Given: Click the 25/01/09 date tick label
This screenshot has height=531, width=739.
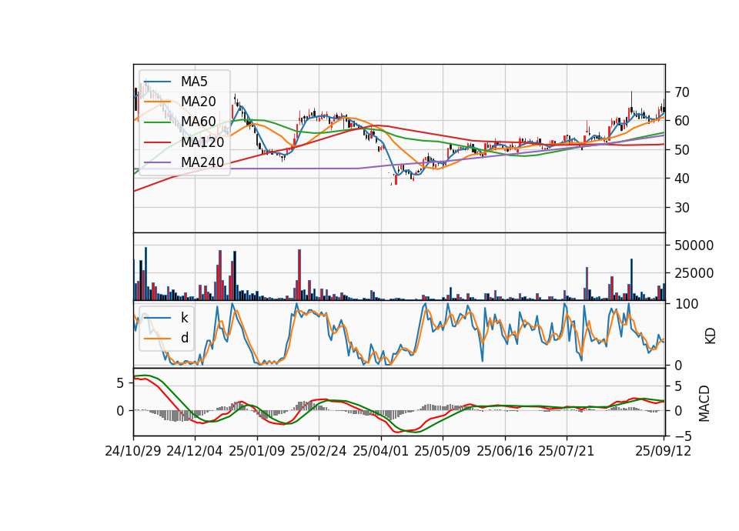Looking at the screenshot, I should pyautogui.click(x=257, y=451).
